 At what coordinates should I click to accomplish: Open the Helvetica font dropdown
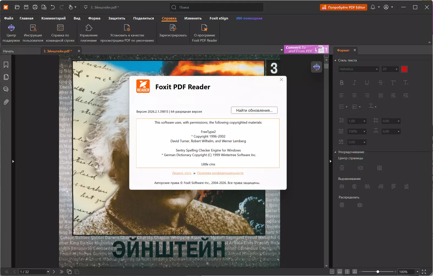coord(358,69)
